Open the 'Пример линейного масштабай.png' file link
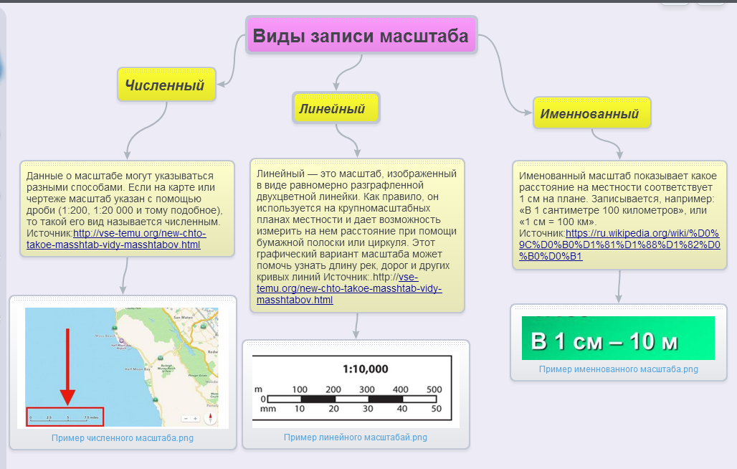The image size is (737, 469). pos(356,437)
